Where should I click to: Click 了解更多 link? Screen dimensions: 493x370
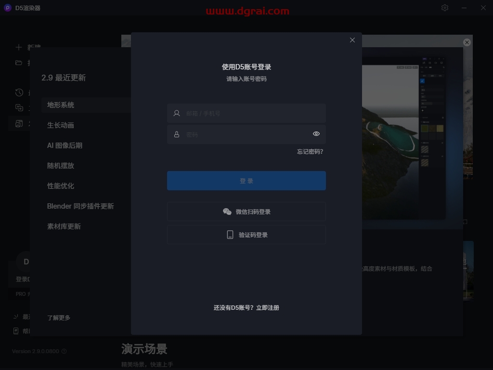coord(59,318)
